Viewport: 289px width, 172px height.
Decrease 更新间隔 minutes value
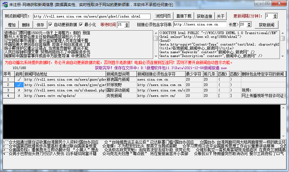coord(275,17)
